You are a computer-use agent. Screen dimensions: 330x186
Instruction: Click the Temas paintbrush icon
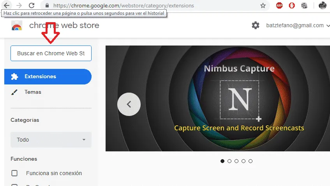click(14, 92)
